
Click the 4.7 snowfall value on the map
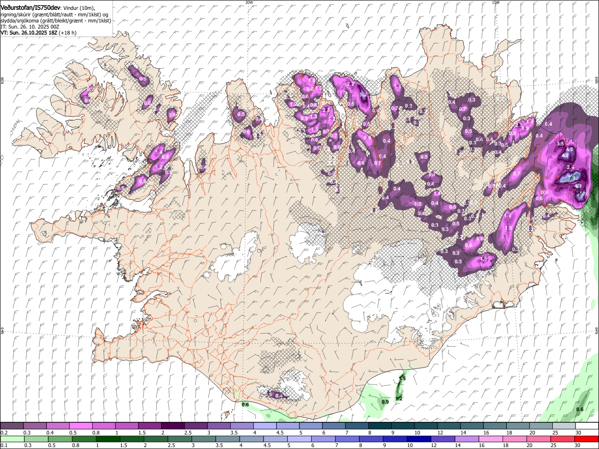[x=565, y=155]
